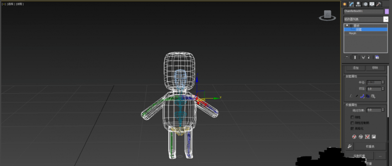This screenshot has height=166, width=392.
Task: Click the Exclude Selected Verts icon
Action: (x=354, y=136)
